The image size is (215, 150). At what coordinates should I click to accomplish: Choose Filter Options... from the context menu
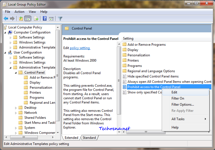point(186,105)
